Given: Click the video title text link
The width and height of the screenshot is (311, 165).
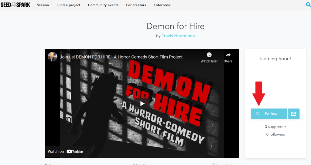Looking at the screenshot, I should [121, 57].
